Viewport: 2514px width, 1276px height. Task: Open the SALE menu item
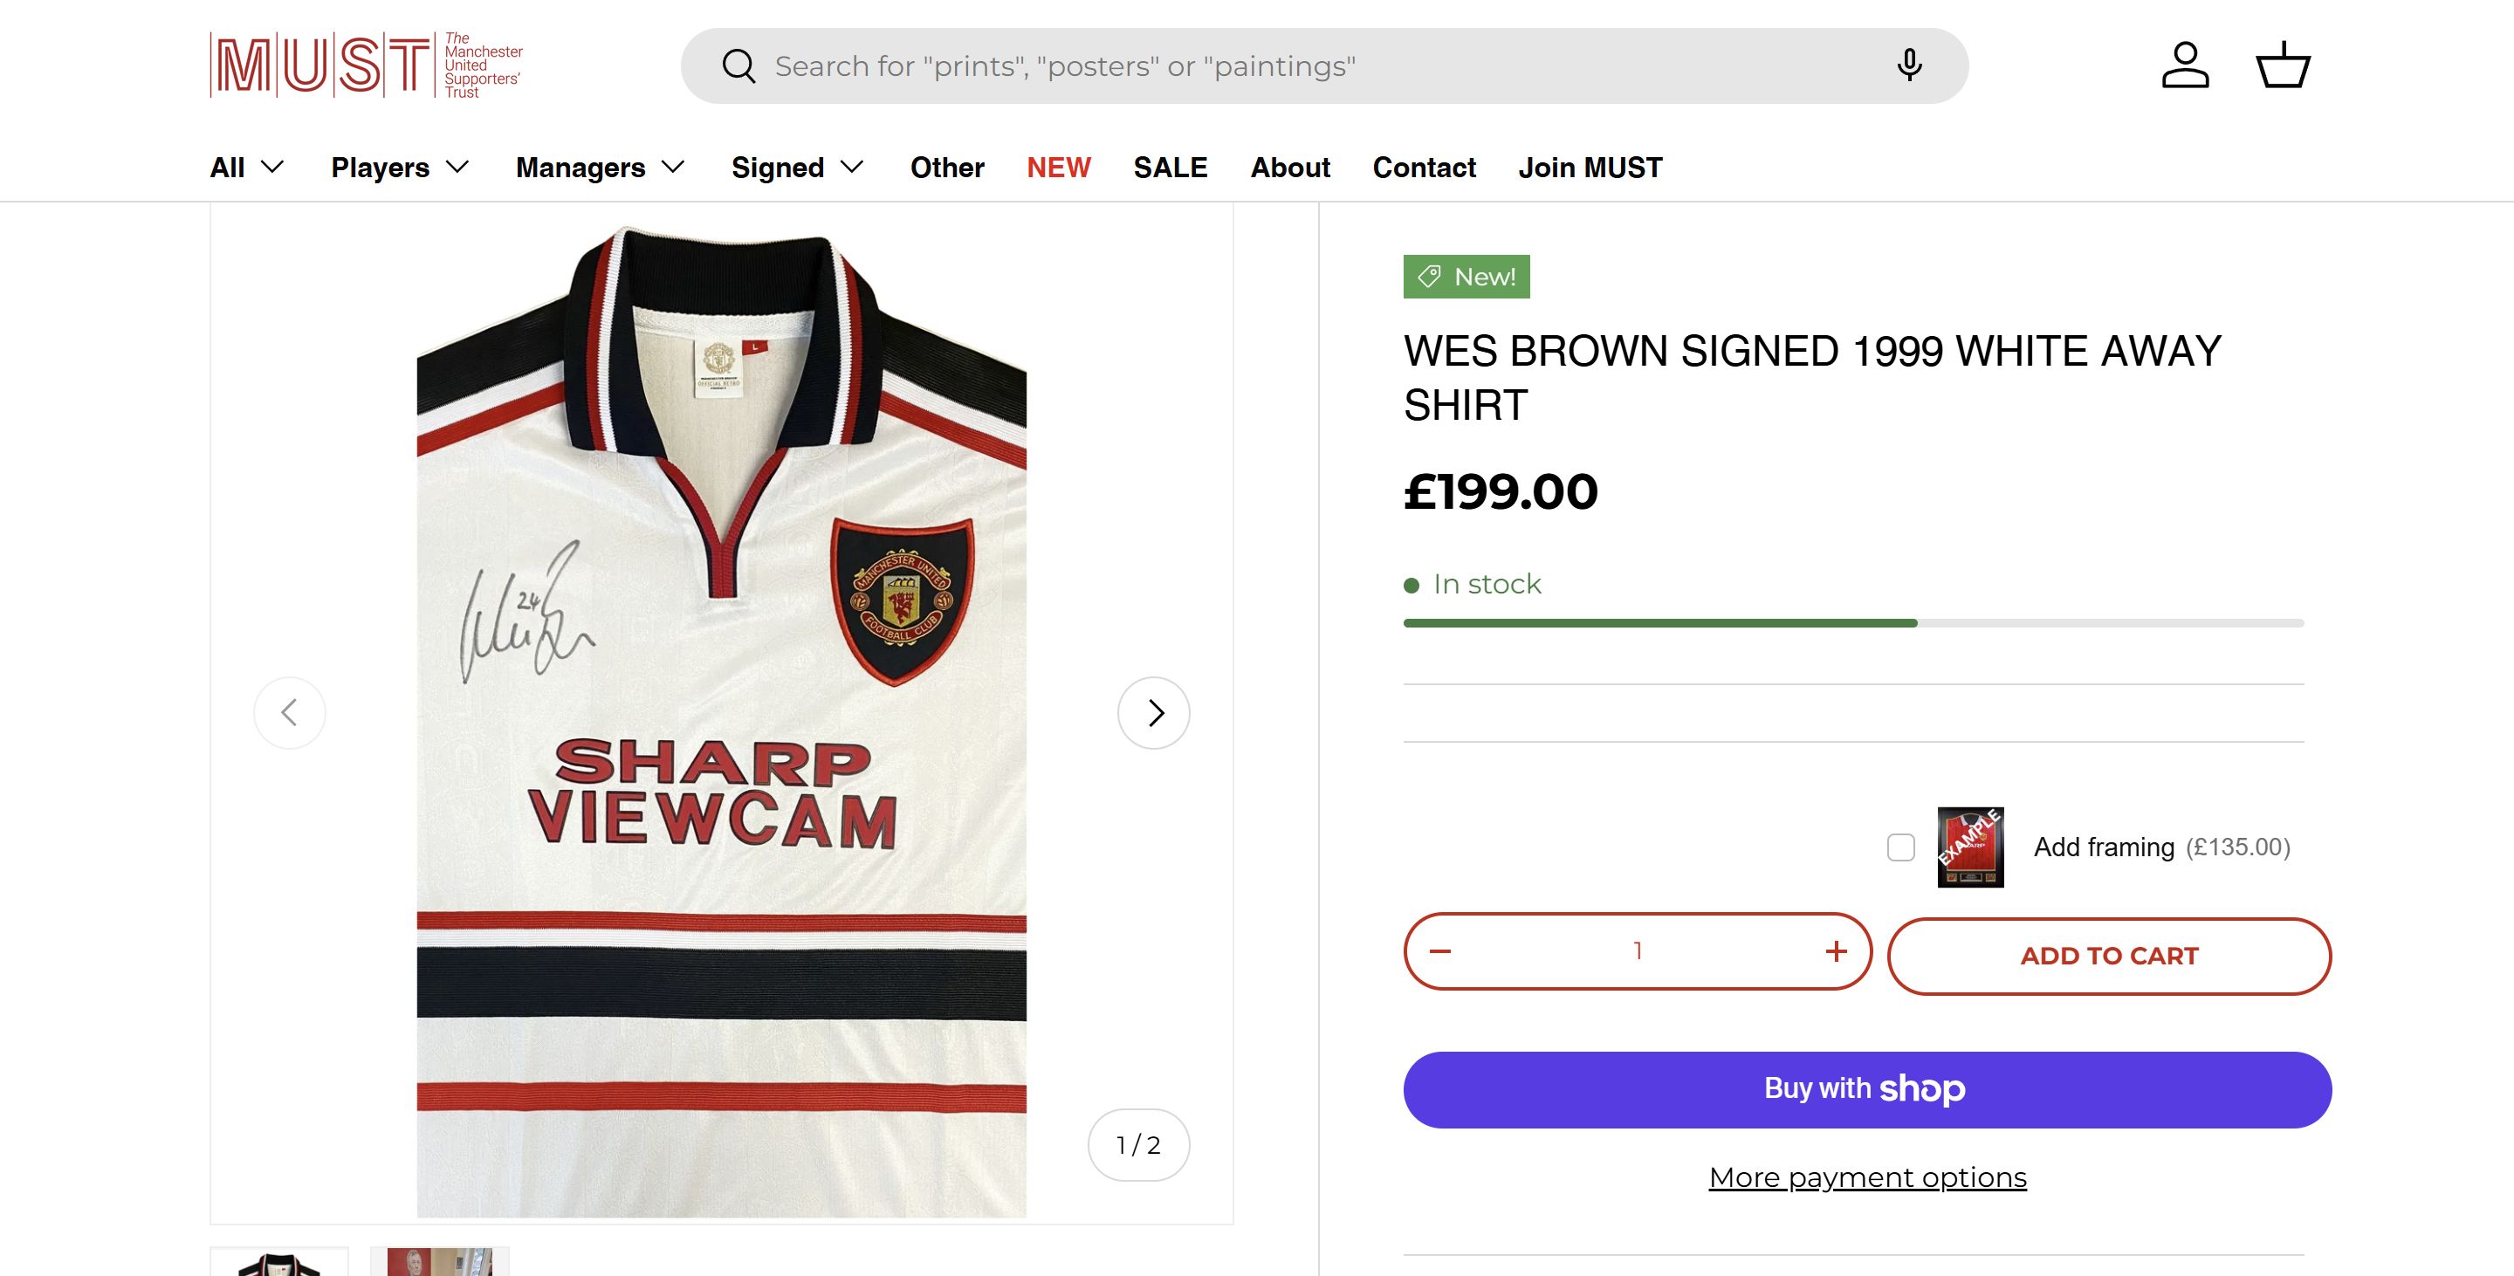[1170, 168]
